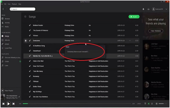The image size is (170, 108).
Task: Click into the Search field
Action: click(x=24, y=9)
